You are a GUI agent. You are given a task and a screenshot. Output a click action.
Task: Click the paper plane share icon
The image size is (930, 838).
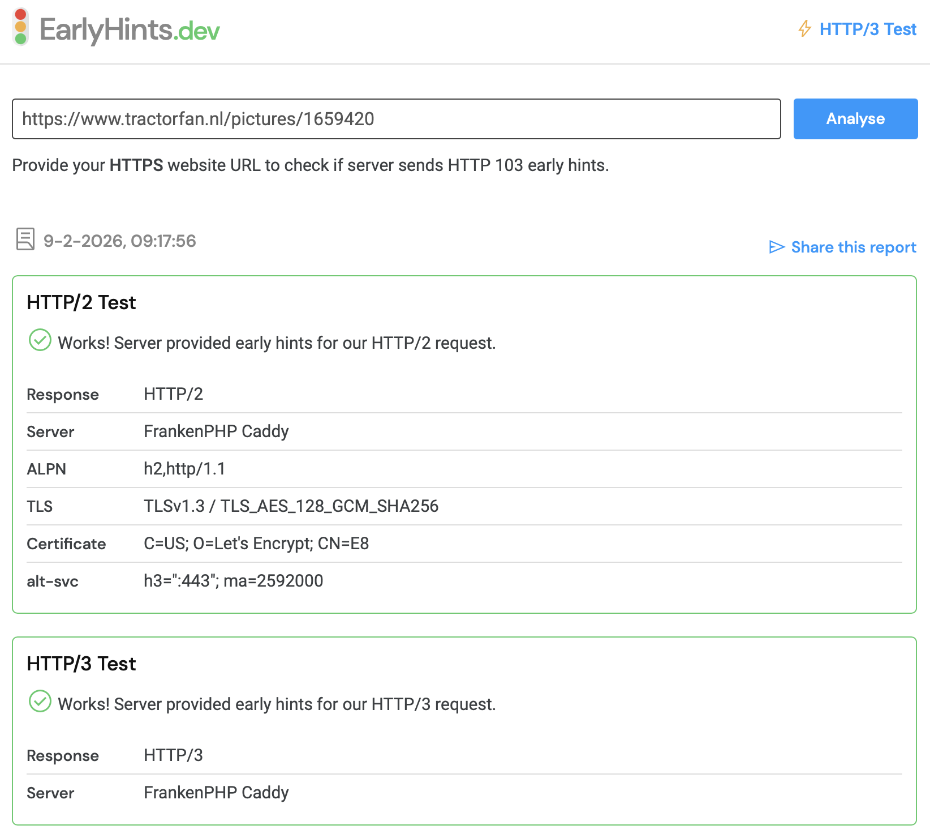pos(777,247)
